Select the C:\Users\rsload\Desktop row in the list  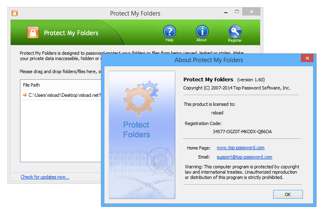click(x=61, y=95)
